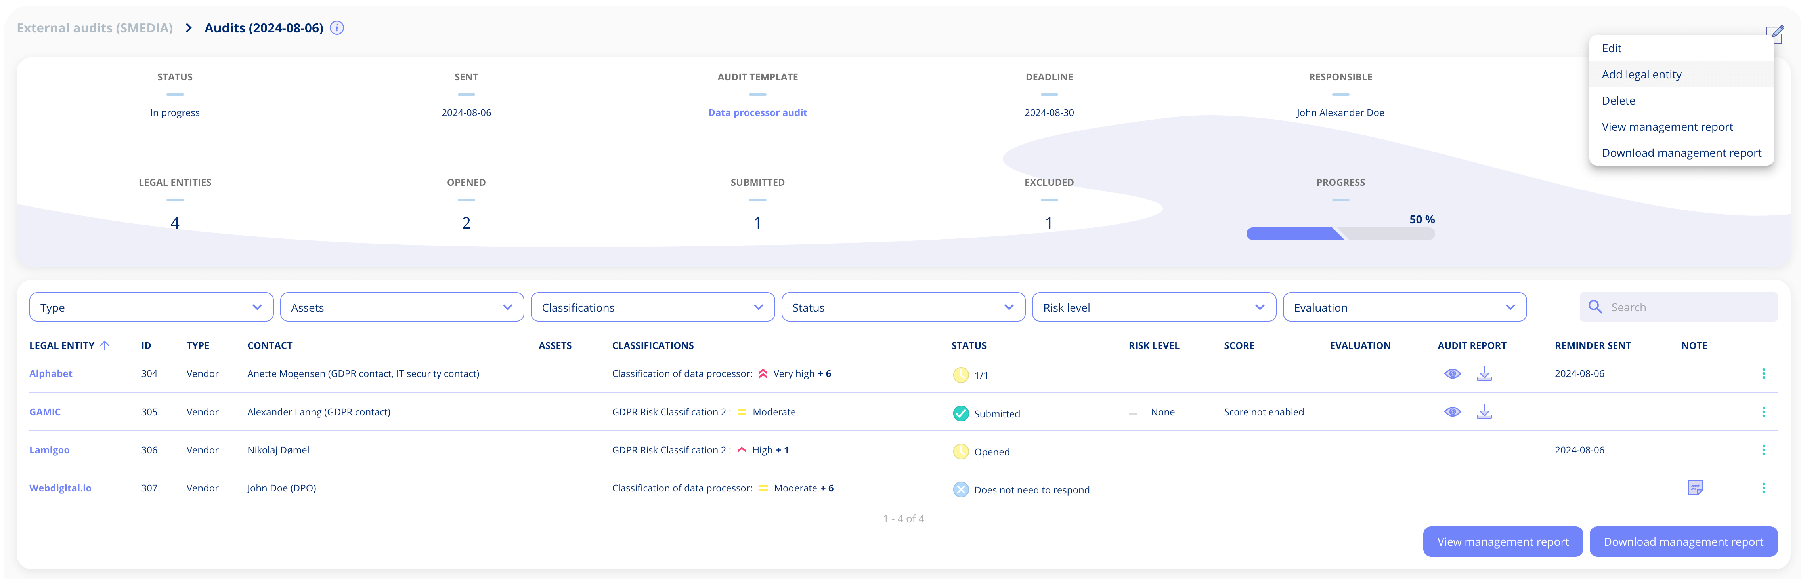The width and height of the screenshot is (1801, 579).
Task: Click into the Search field
Action: [x=1678, y=307]
